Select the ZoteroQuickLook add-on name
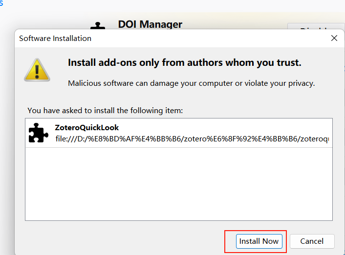The height and width of the screenshot is (255, 345). click(x=87, y=128)
